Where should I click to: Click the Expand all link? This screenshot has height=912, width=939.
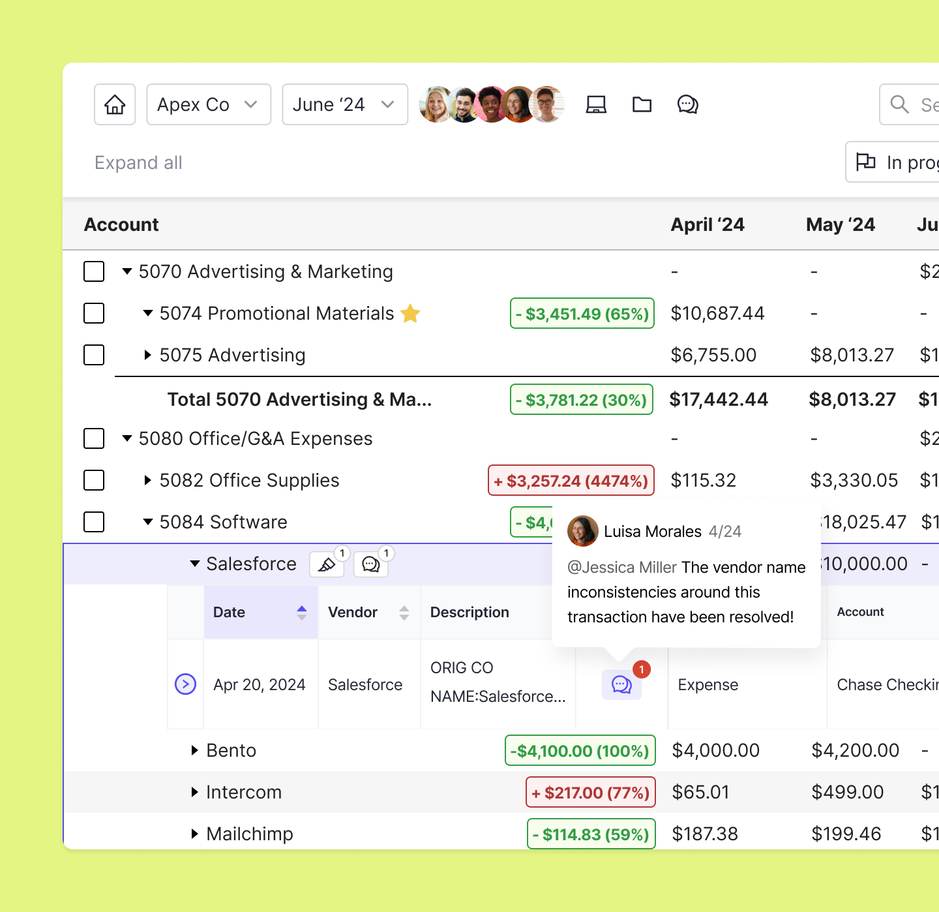pyautogui.click(x=138, y=162)
